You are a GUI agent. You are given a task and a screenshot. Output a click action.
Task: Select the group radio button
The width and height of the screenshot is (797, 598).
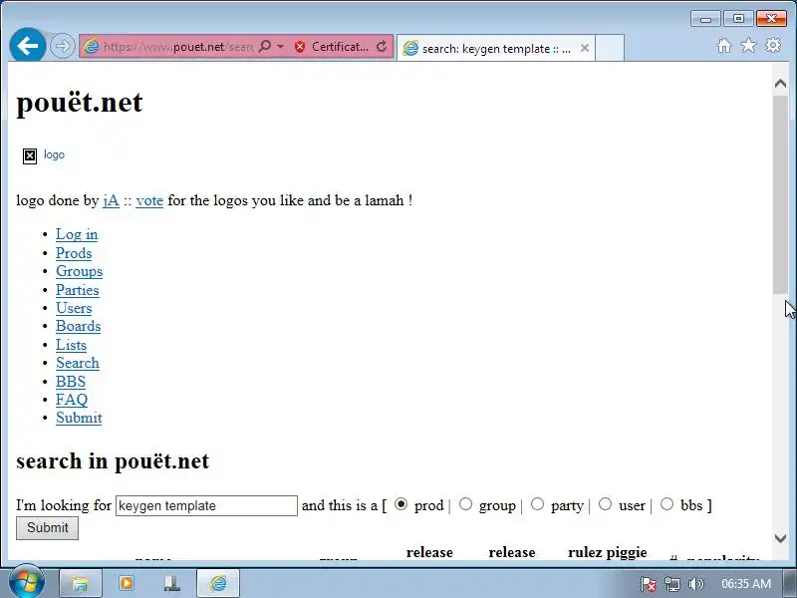pos(465,504)
